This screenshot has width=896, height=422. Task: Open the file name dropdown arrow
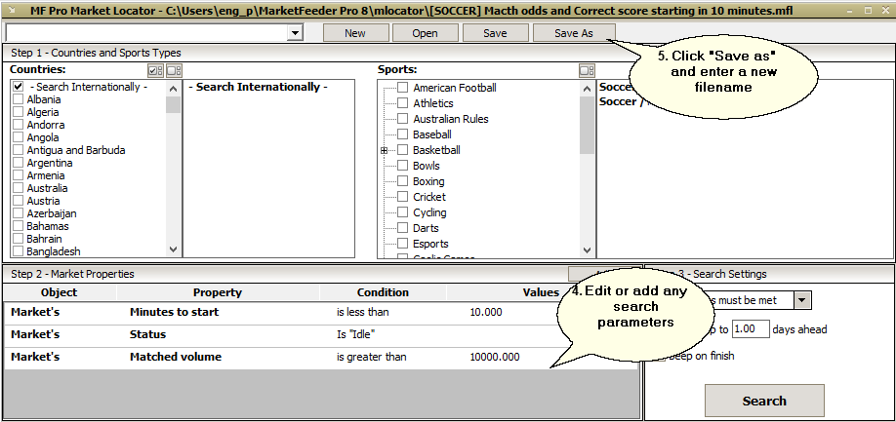click(295, 33)
